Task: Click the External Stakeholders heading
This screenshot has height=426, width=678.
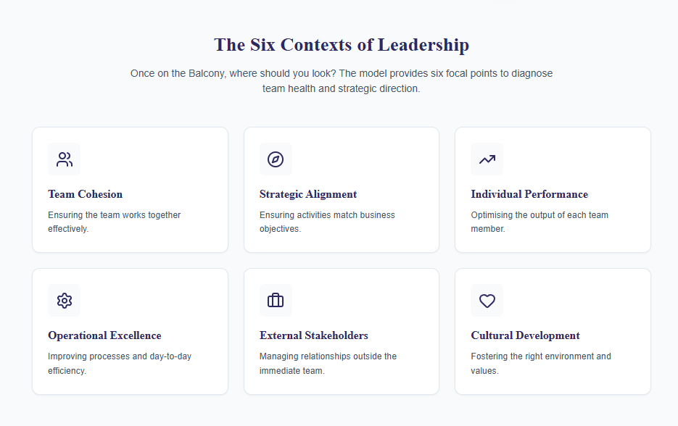Action: 314,335
